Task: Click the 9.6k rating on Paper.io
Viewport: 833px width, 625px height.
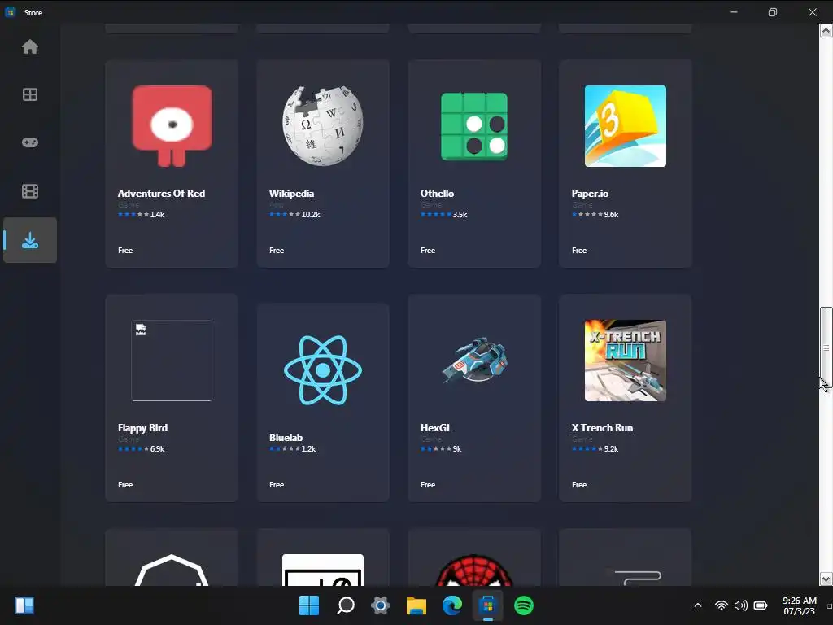Action: tap(595, 215)
